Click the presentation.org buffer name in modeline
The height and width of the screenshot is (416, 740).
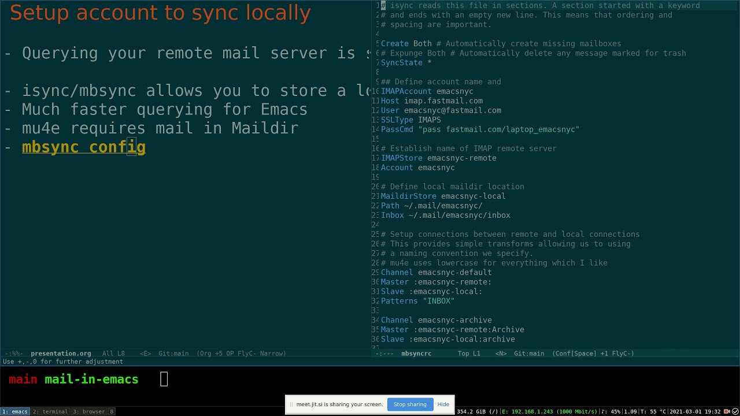pyautogui.click(x=61, y=354)
